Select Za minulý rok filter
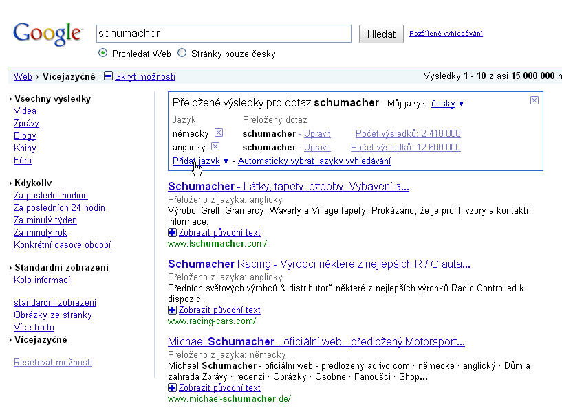The width and height of the screenshot is (562, 410). (41, 233)
